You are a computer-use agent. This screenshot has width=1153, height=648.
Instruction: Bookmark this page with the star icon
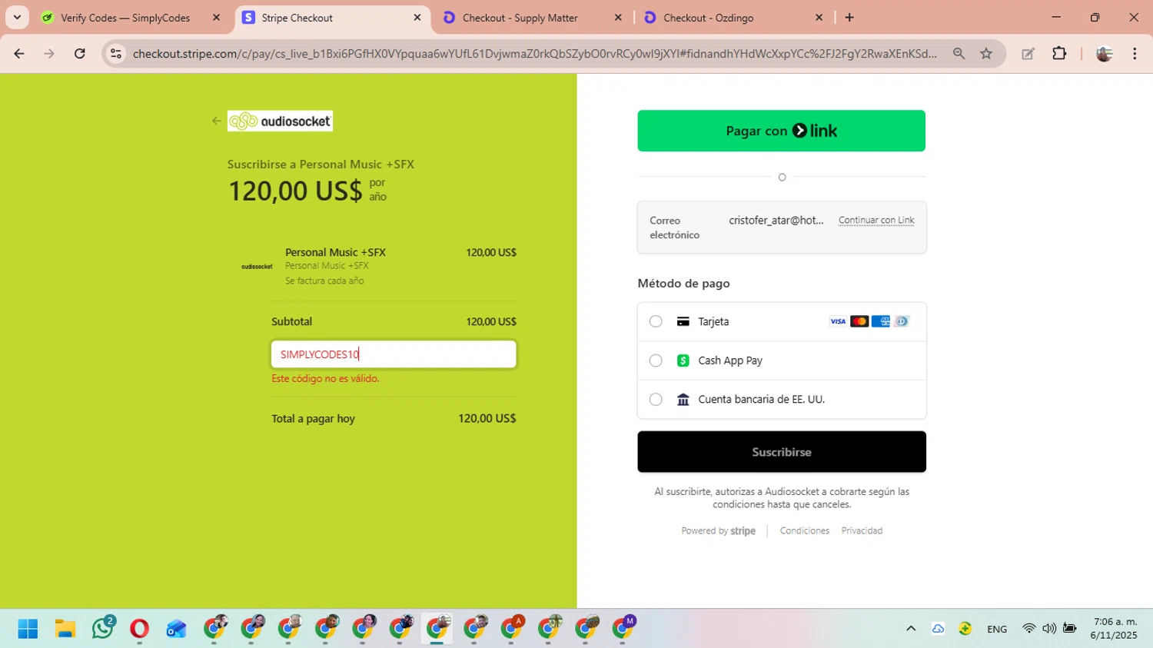pyautogui.click(x=986, y=54)
